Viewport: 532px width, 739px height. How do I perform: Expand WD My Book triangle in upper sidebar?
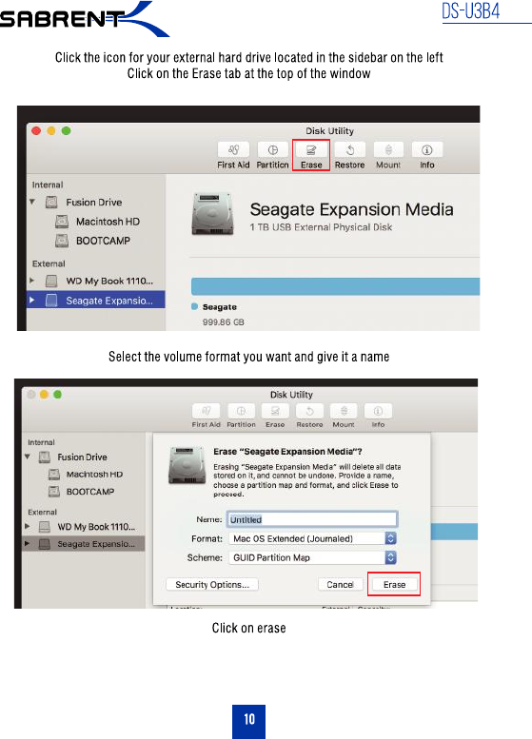[32, 281]
